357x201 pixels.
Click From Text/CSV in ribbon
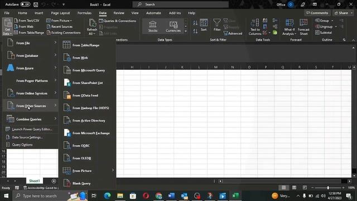(27, 21)
